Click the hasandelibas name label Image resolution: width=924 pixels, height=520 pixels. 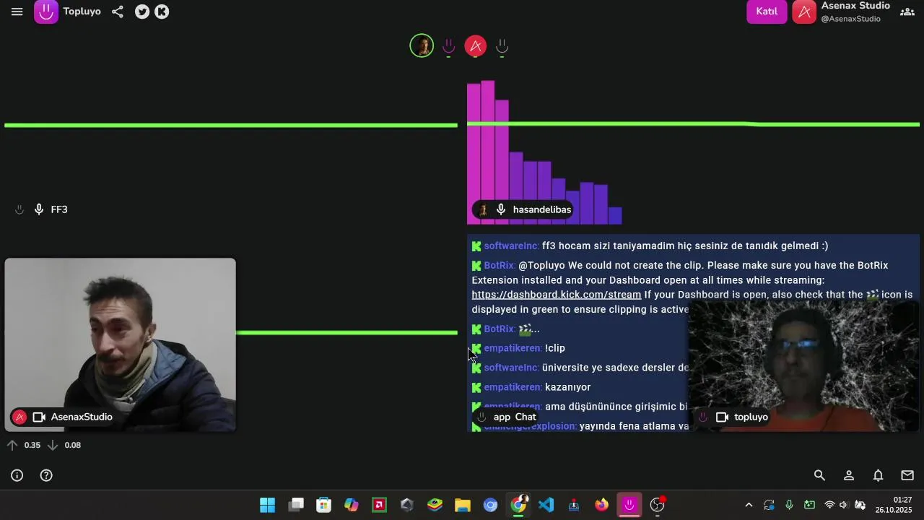(542, 209)
